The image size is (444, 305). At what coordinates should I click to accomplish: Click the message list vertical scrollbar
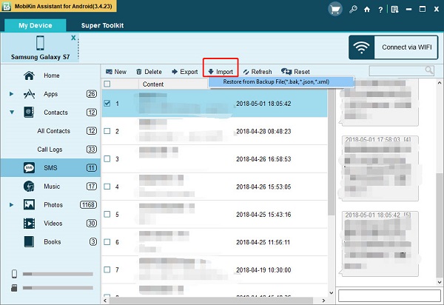(331, 152)
